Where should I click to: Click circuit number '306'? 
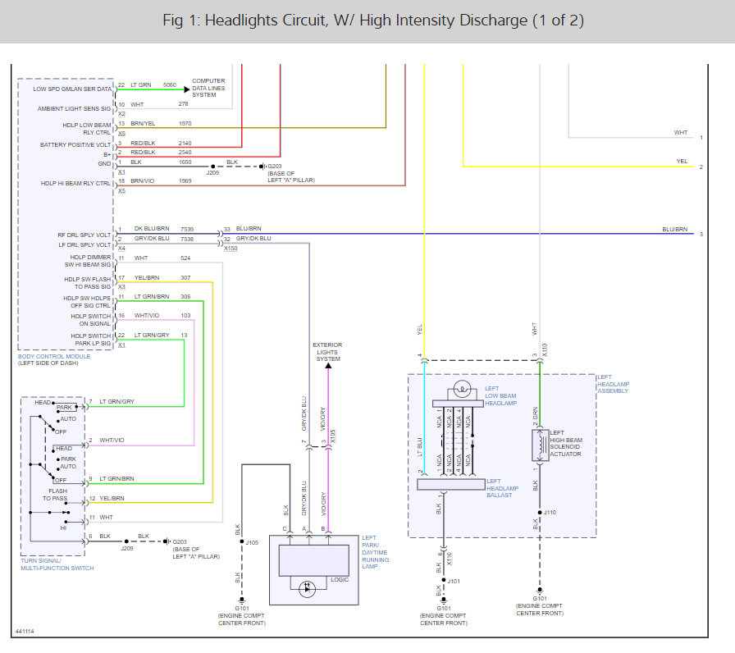[185, 297]
